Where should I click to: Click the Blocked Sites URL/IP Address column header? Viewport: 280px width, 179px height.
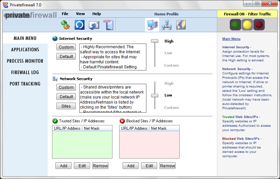(134, 128)
